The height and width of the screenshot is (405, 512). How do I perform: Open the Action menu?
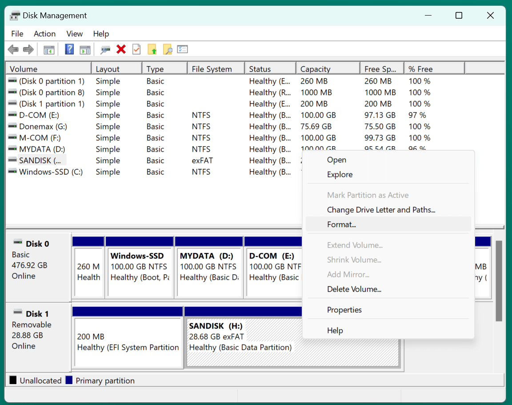pos(44,34)
